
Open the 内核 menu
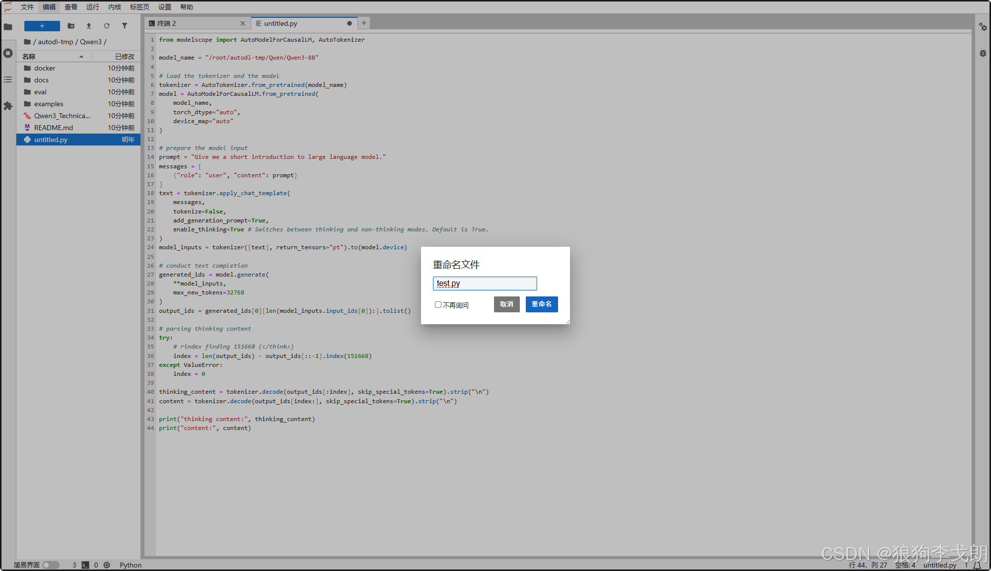115,7
